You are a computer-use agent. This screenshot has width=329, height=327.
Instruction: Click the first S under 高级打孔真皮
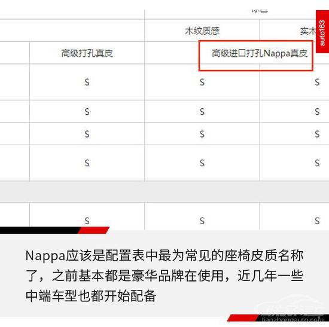point(87,82)
